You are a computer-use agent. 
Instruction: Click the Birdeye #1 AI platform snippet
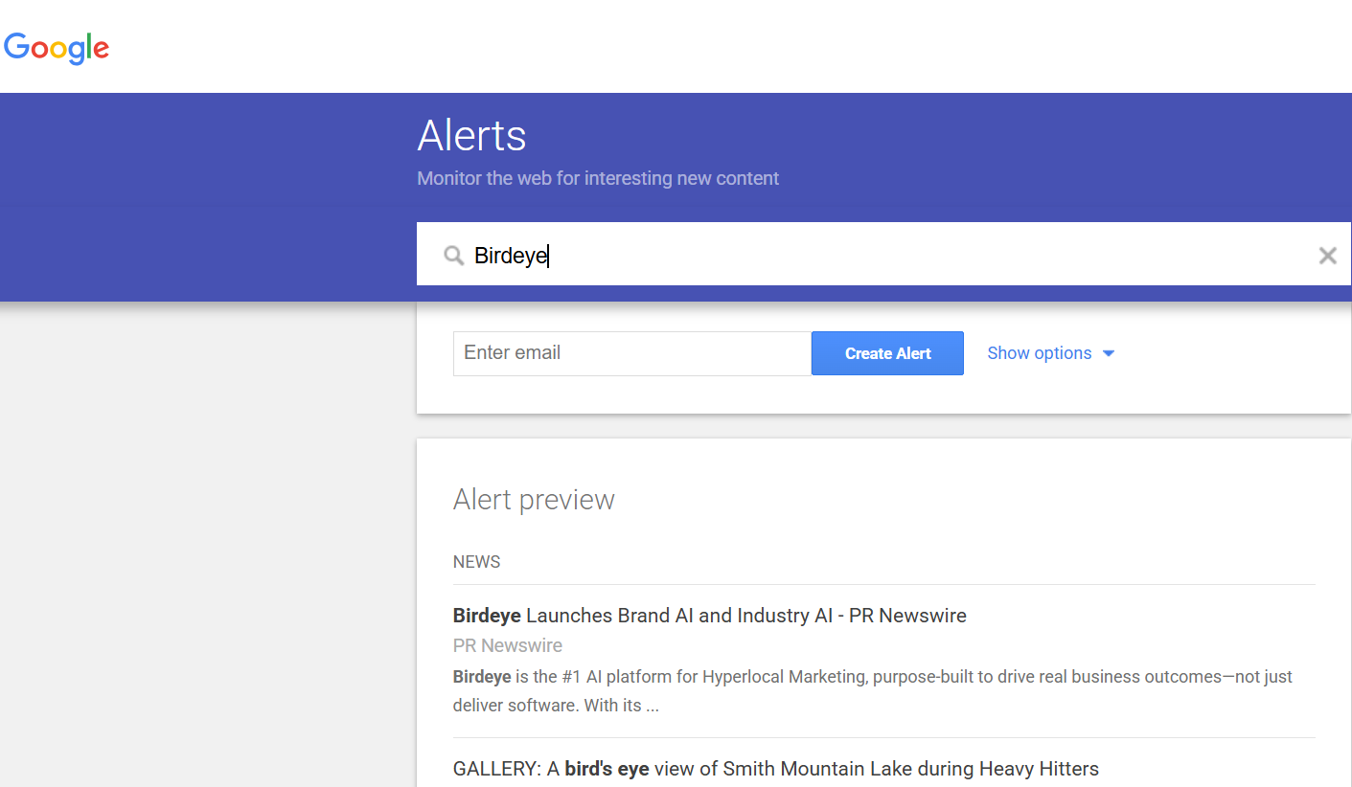click(873, 691)
